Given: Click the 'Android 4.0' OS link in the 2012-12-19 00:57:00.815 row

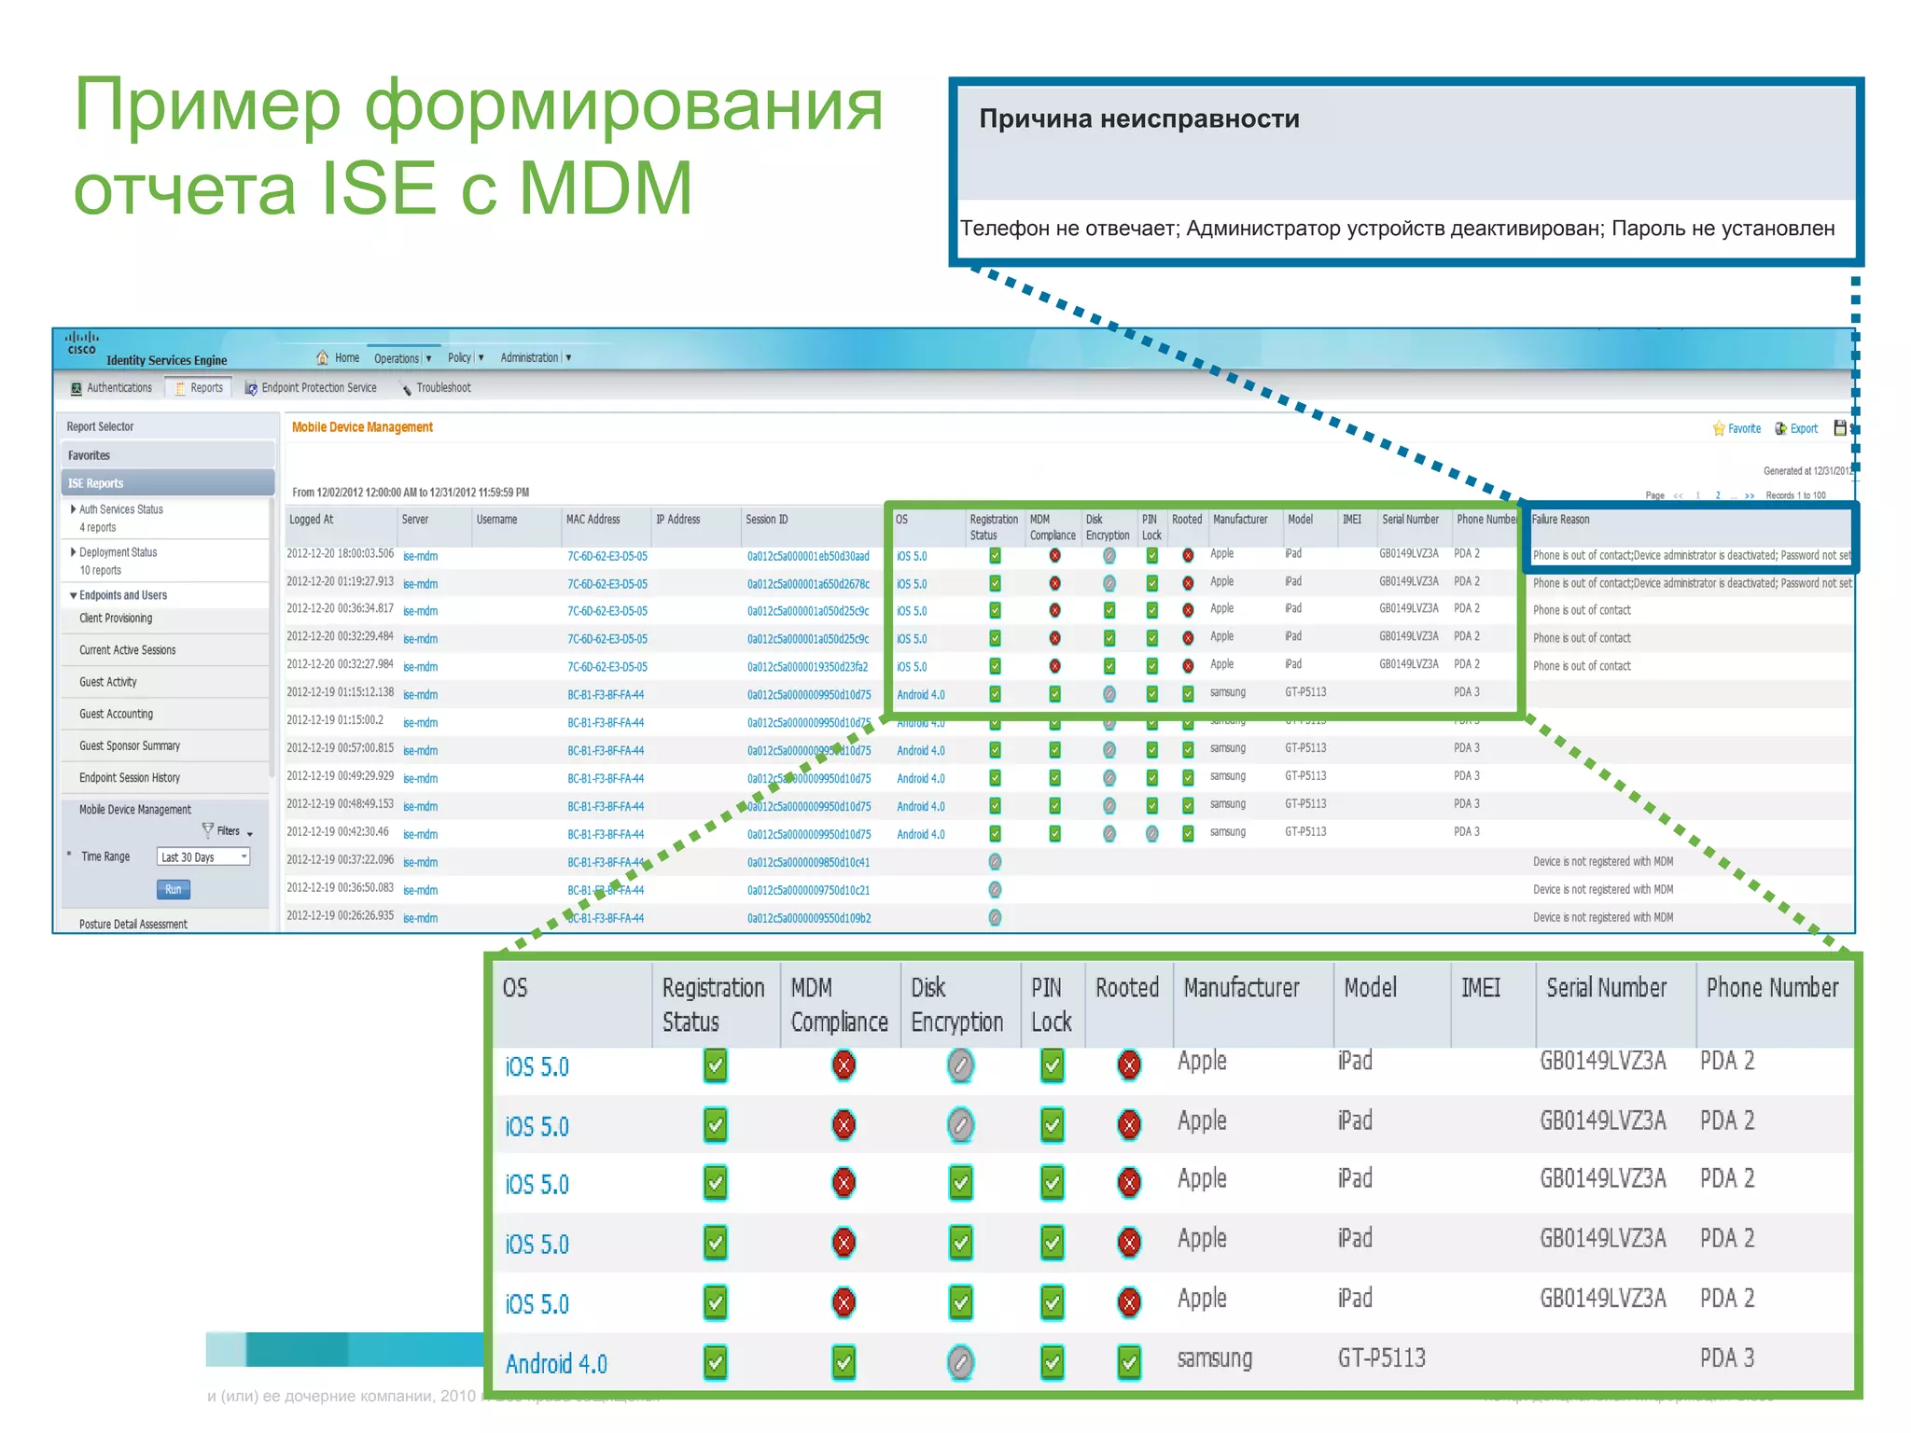Looking at the screenshot, I should click(x=921, y=750).
